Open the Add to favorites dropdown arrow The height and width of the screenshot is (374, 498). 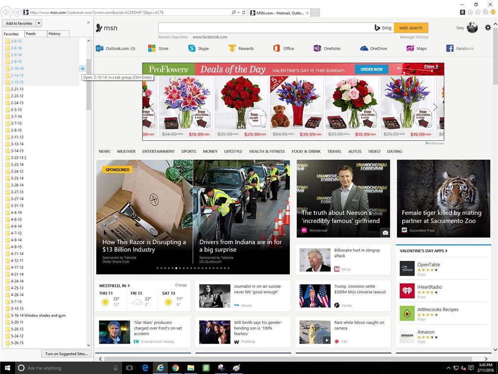(x=39, y=23)
